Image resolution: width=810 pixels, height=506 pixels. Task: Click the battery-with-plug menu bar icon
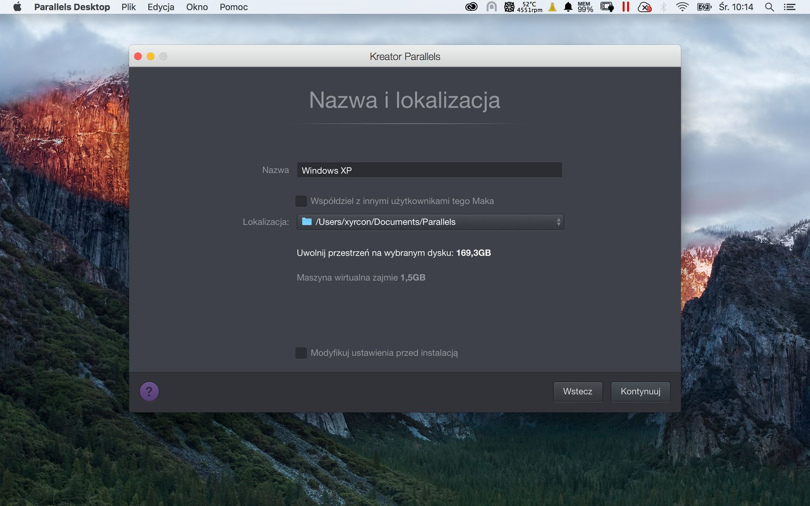click(607, 7)
